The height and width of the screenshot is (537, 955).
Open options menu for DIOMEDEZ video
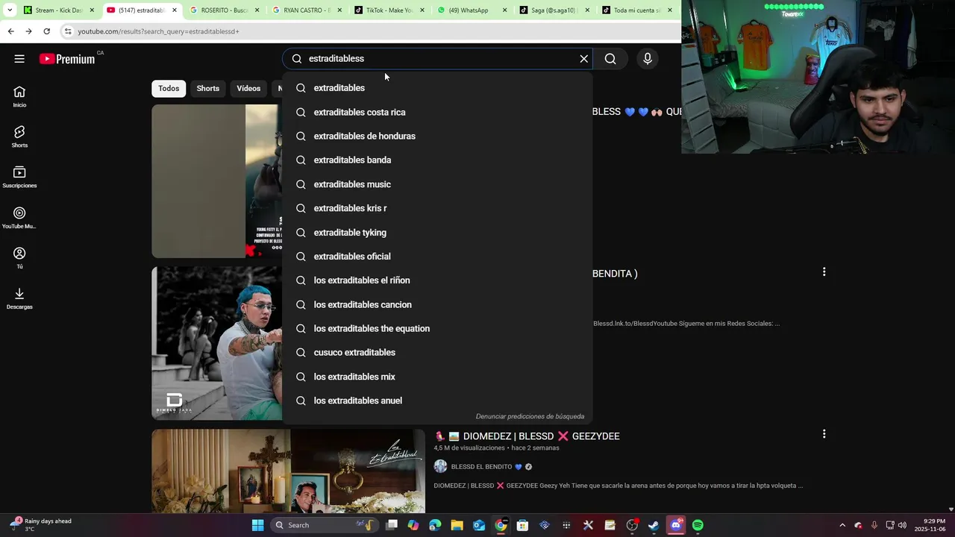point(824,434)
